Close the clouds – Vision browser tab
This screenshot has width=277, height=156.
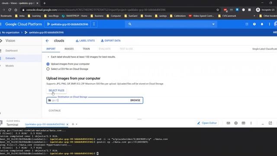click(x=37, y=3)
